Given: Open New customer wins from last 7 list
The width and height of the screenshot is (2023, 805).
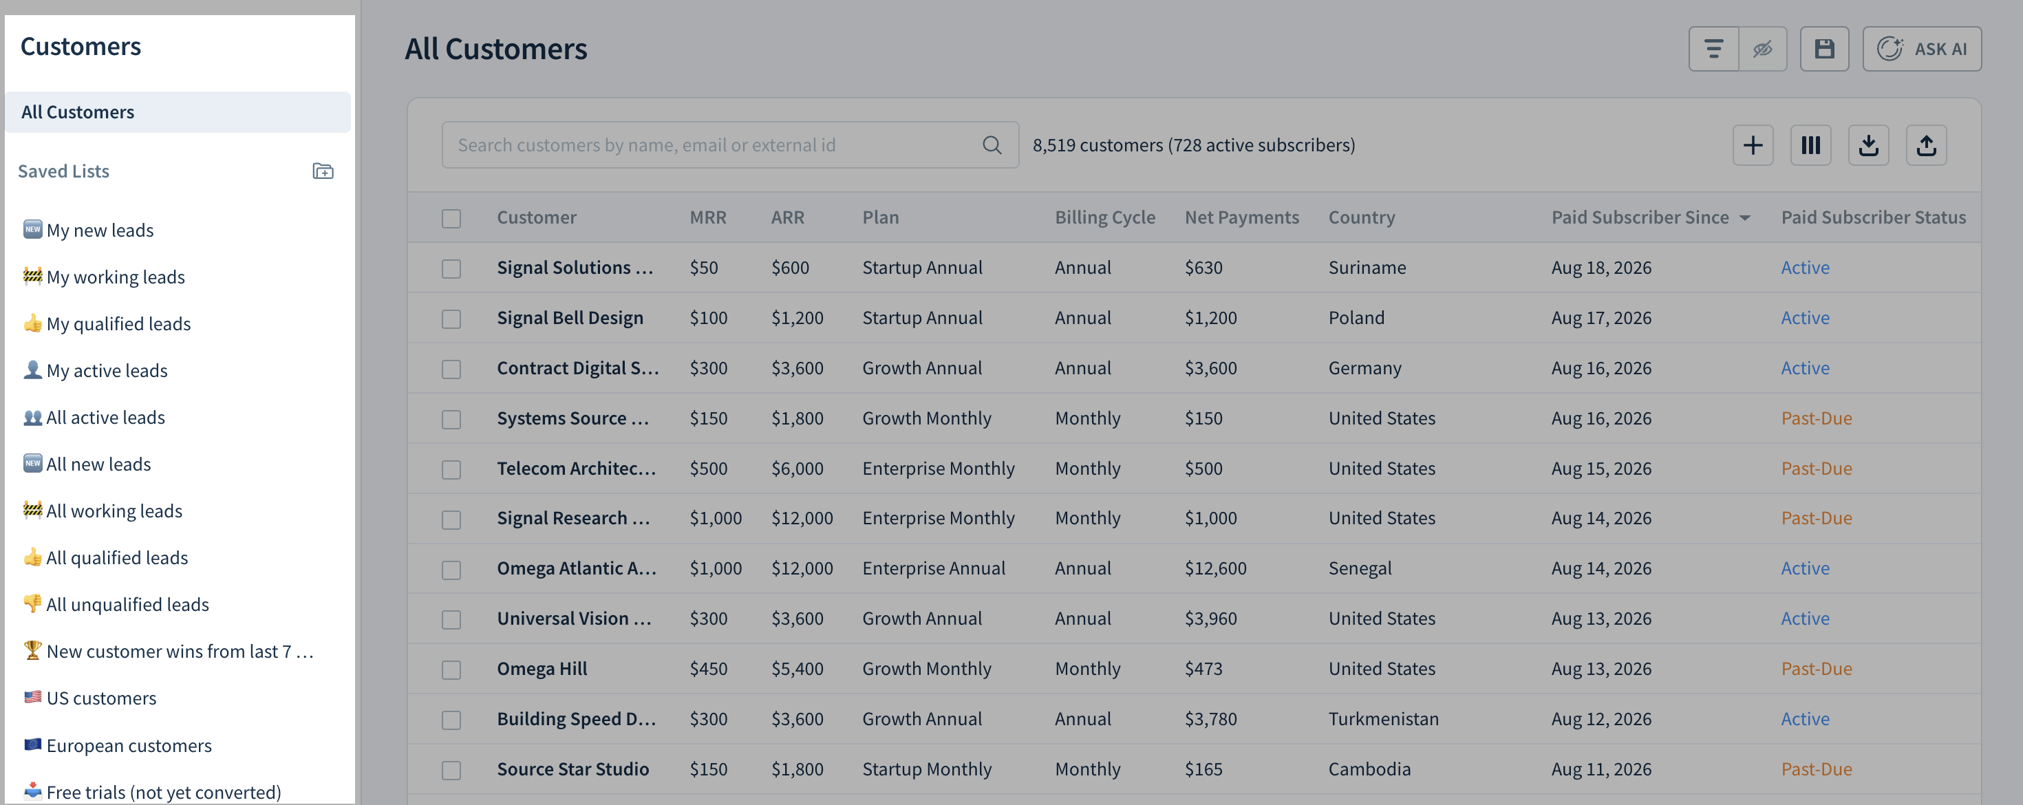Looking at the screenshot, I should (168, 651).
